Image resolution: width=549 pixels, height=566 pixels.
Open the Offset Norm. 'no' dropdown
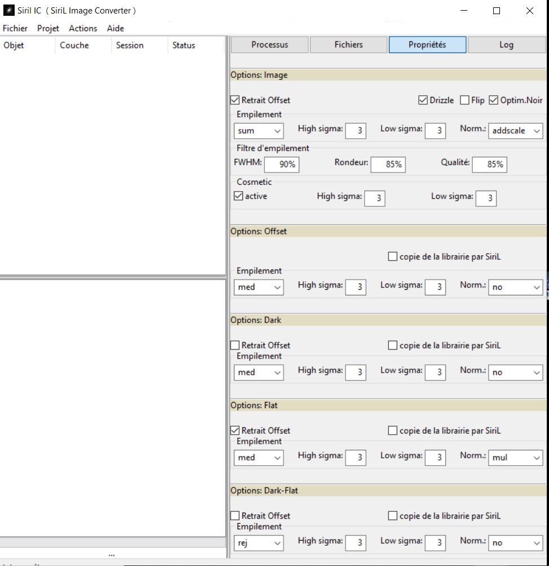click(x=515, y=288)
